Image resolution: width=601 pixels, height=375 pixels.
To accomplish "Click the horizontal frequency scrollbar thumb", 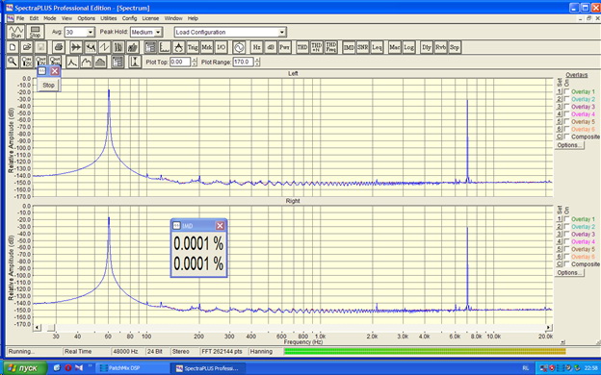I will tap(51, 328).
